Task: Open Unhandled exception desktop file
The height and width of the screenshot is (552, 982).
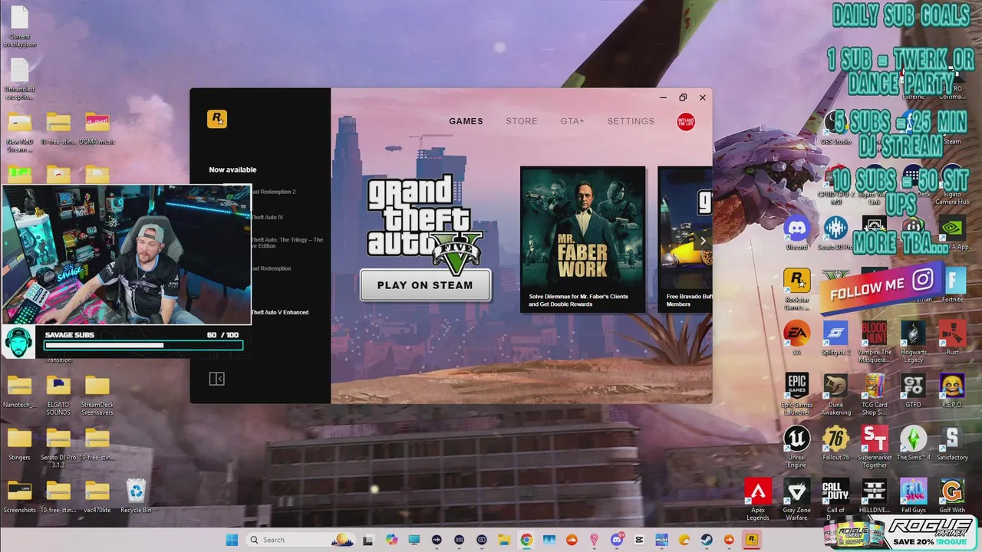Action: [19, 80]
